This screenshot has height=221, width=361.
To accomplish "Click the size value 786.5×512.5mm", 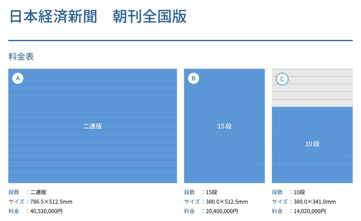I will 51,201.
